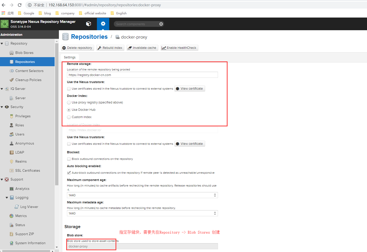
Task: Click the View certificate button above Blocked
Action: [x=190, y=144]
